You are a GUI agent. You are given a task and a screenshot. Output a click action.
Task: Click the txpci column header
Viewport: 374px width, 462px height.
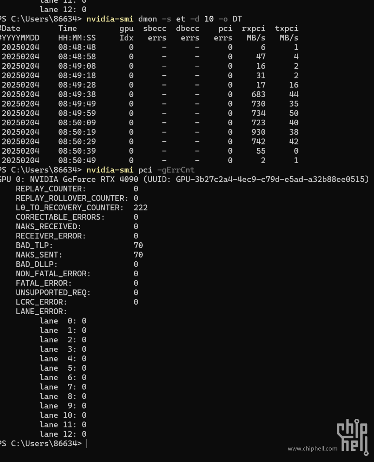(x=287, y=28)
